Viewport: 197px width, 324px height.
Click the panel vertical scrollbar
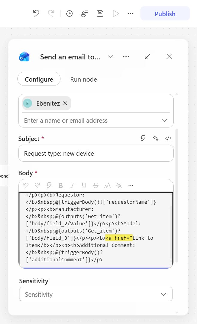point(177,196)
